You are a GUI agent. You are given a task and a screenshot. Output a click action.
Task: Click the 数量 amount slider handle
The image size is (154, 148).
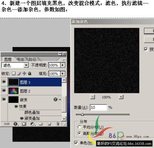[82, 114]
